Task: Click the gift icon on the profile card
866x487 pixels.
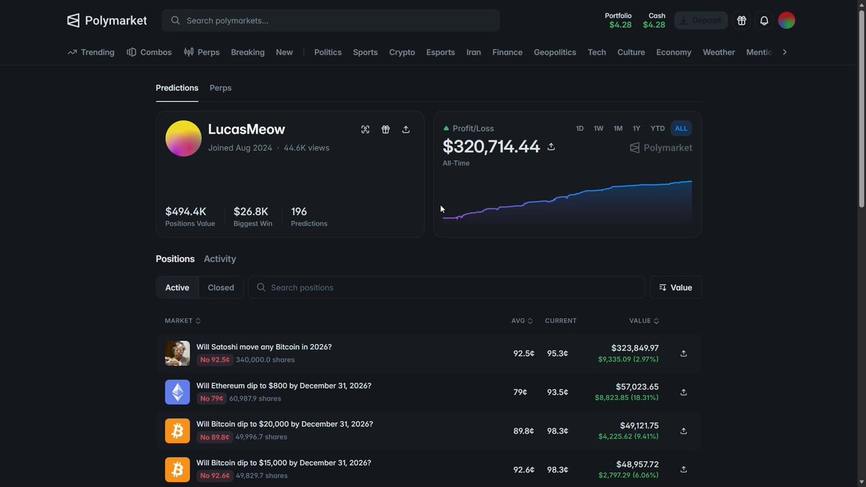Action: pyautogui.click(x=385, y=129)
